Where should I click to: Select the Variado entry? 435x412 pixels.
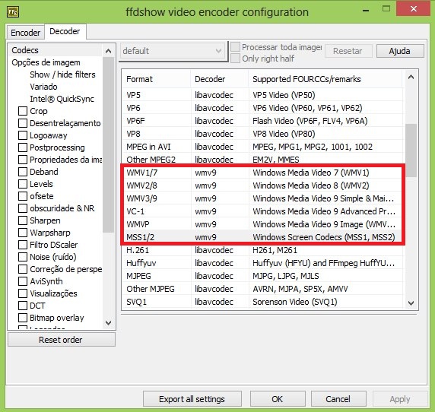[43, 87]
